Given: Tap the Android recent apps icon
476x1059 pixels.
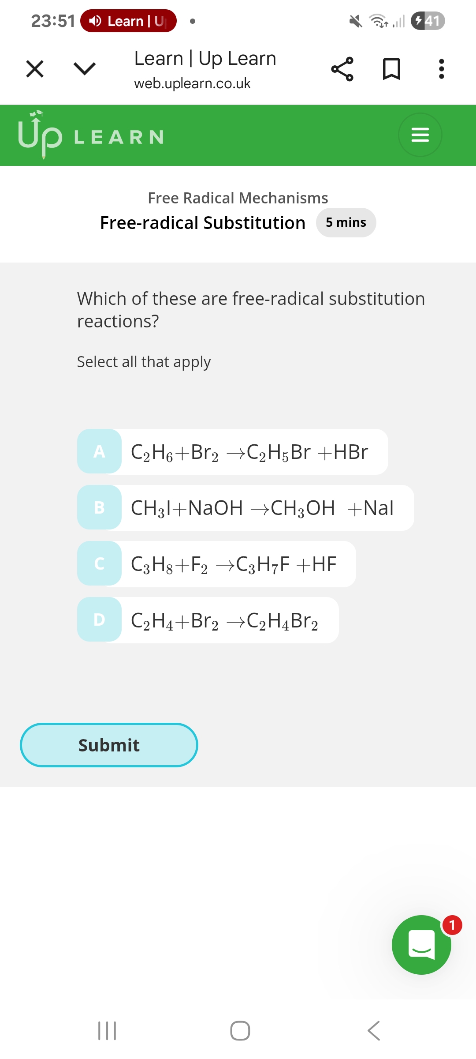Looking at the screenshot, I should click(x=107, y=1031).
